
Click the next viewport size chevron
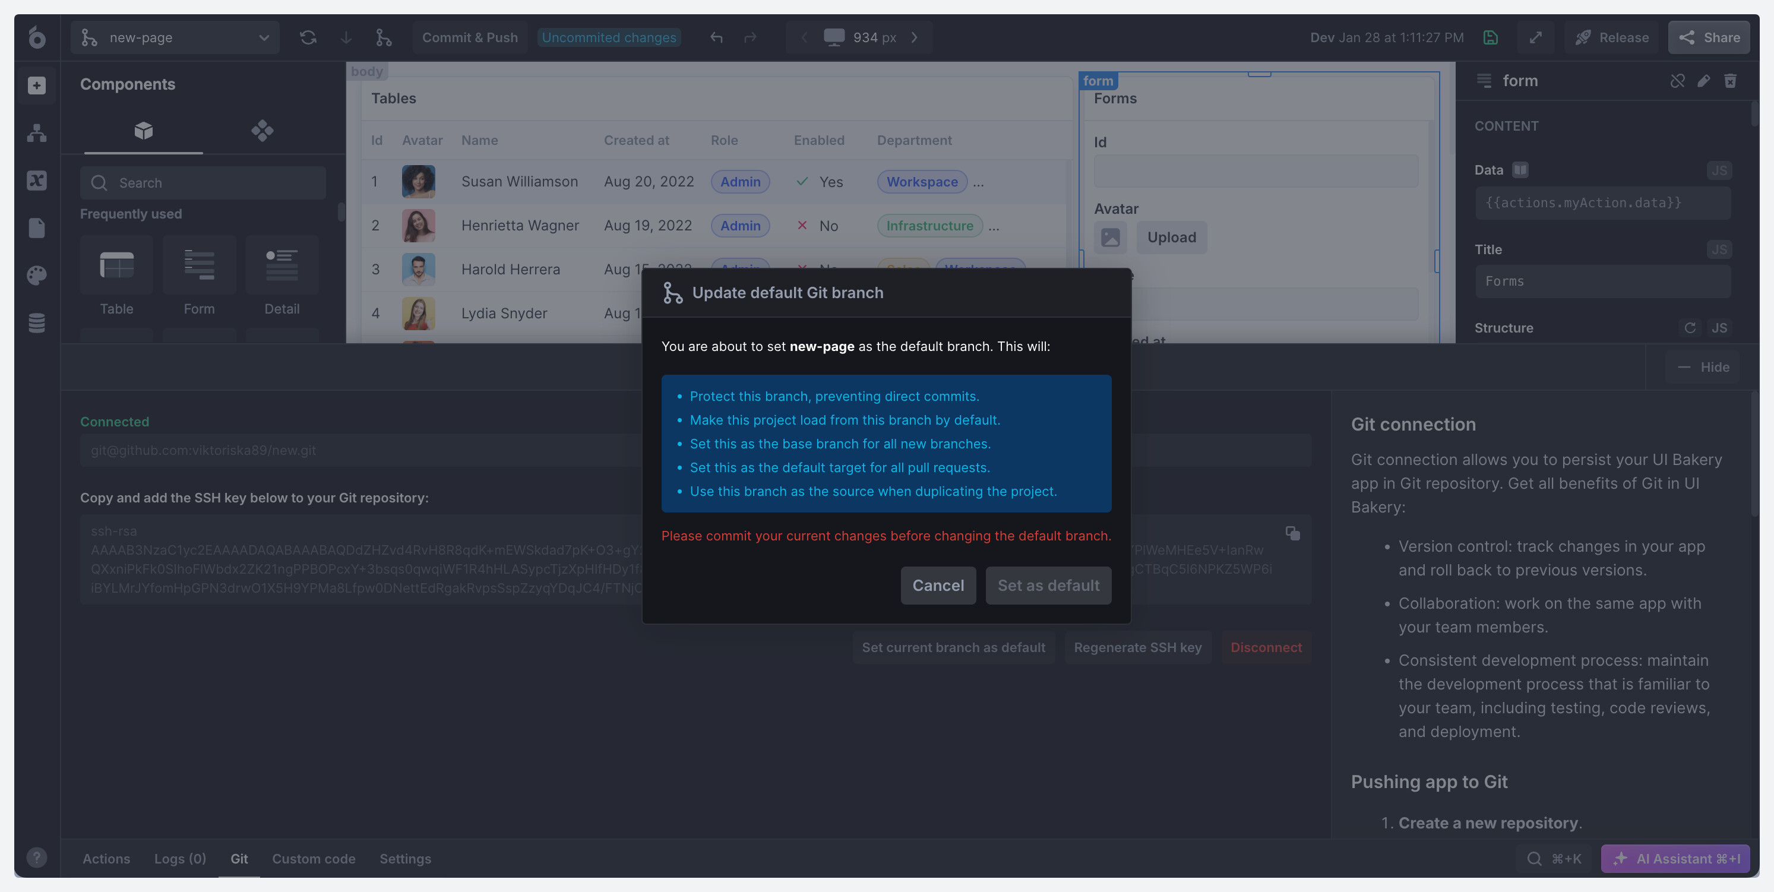click(915, 37)
